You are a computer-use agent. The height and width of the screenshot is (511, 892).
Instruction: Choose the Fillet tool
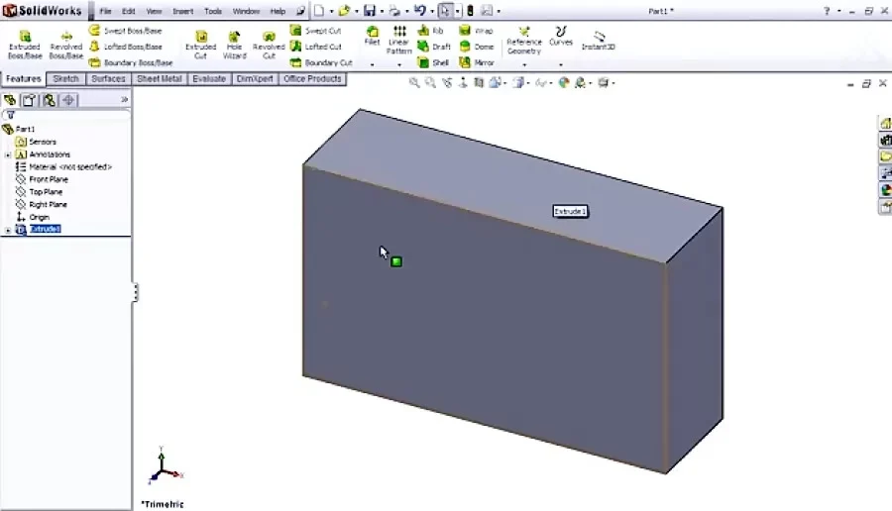[x=372, y=36]
